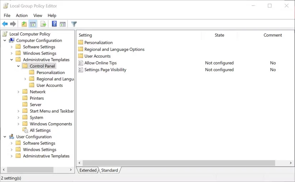The height and width of the screenshot is (182, 295).
Task: Open Help via blue question mark icon
Action: [54, 24]
